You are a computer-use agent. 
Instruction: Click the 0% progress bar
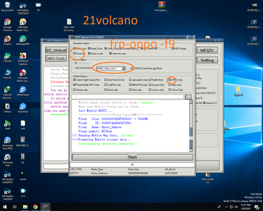tap(132, 165)
